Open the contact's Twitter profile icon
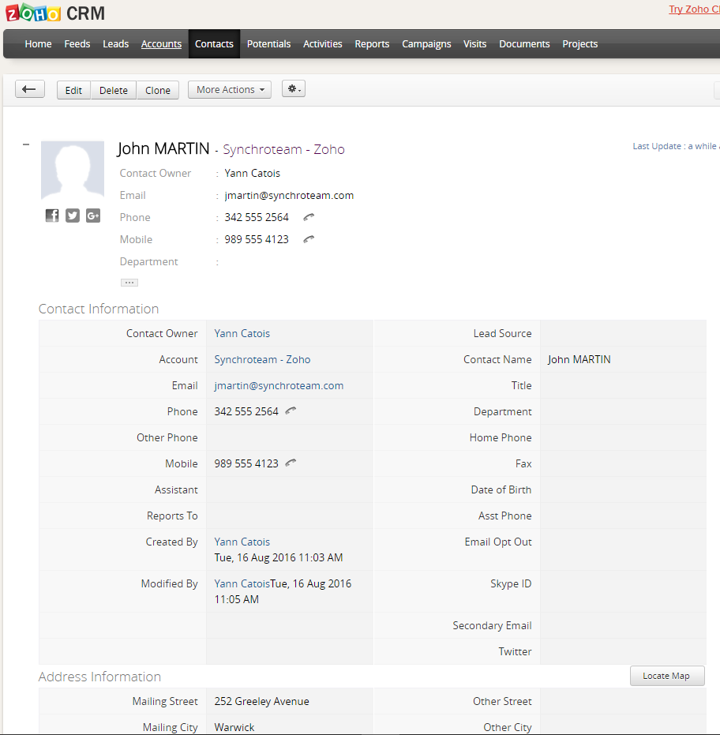 tap(73, 216)
